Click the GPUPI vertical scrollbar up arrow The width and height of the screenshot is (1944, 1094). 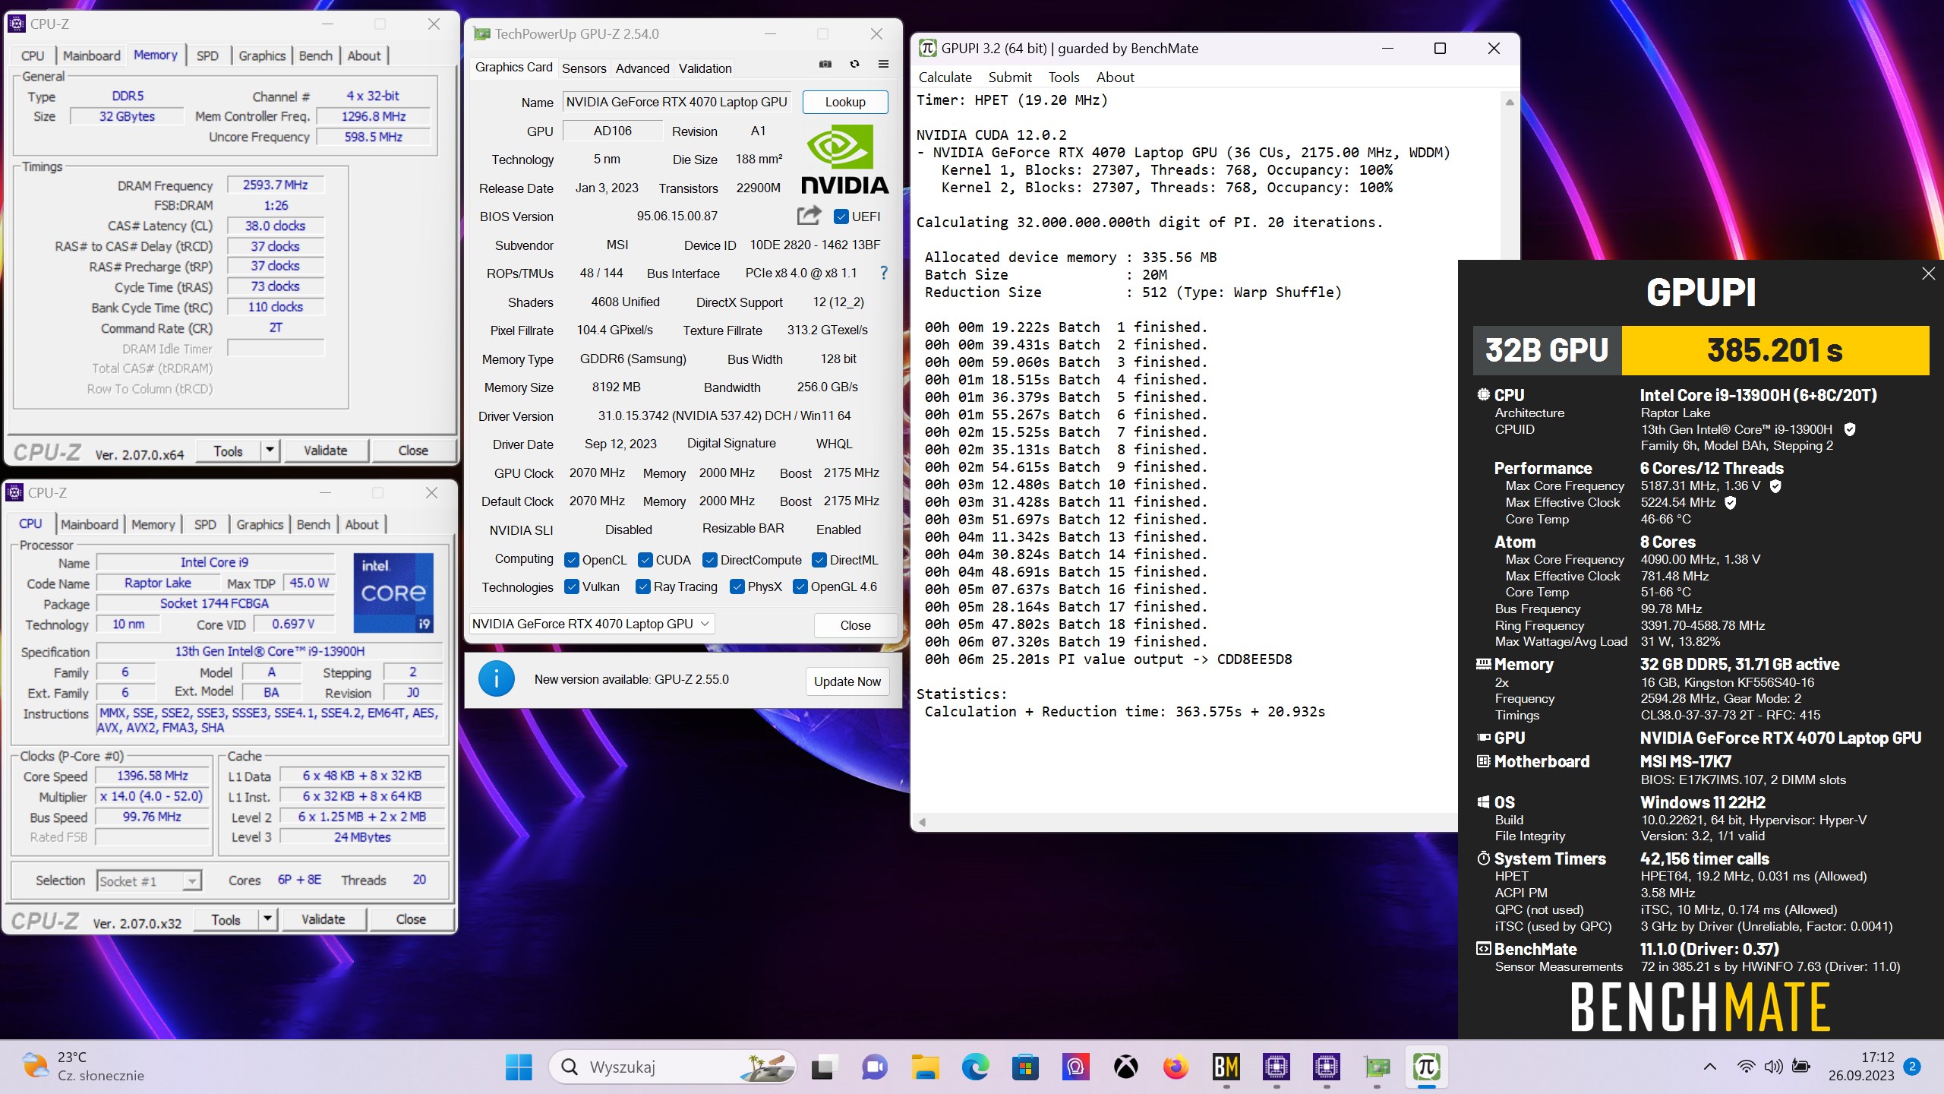(x=1510, y=102)
